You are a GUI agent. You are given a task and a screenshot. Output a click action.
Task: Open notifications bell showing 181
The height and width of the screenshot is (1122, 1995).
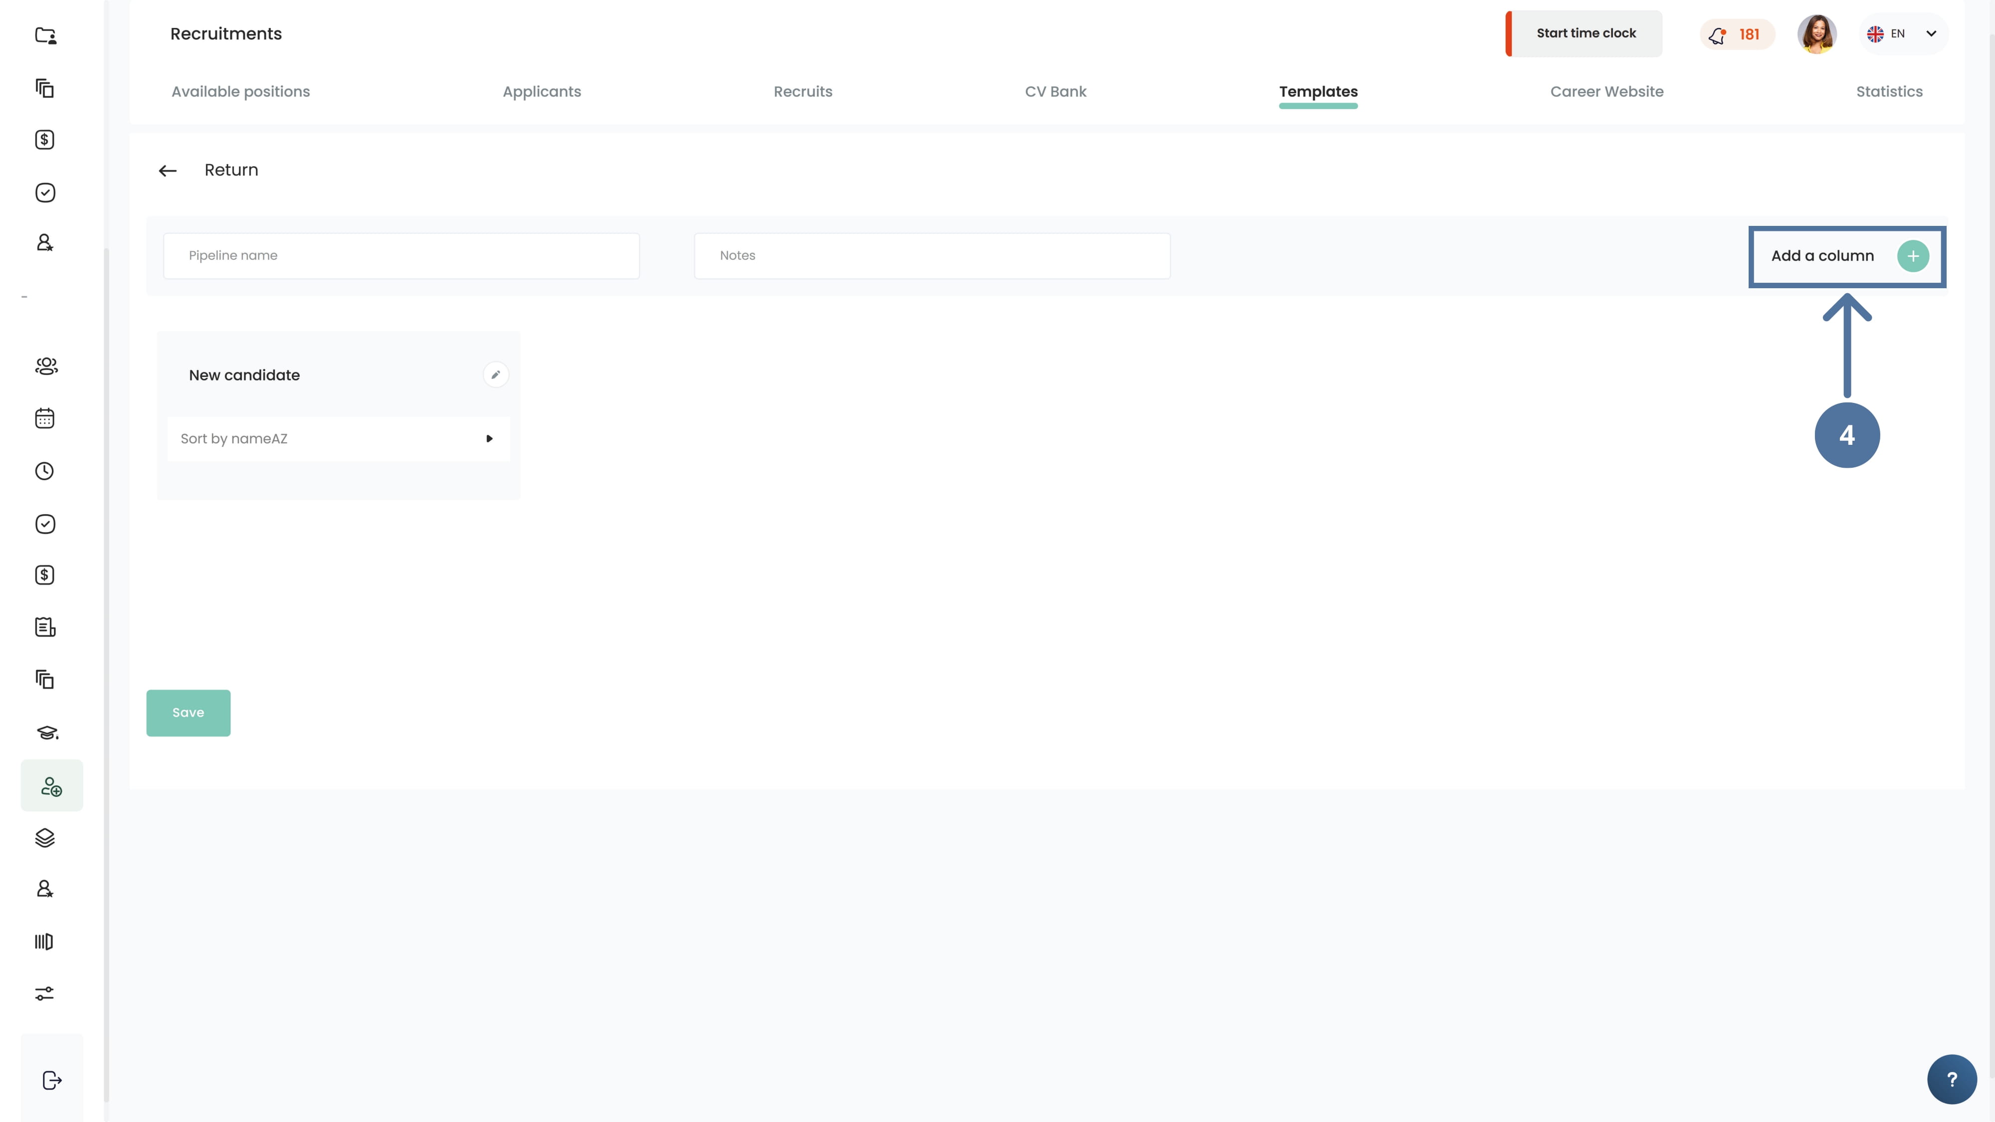pos(1736,34)
